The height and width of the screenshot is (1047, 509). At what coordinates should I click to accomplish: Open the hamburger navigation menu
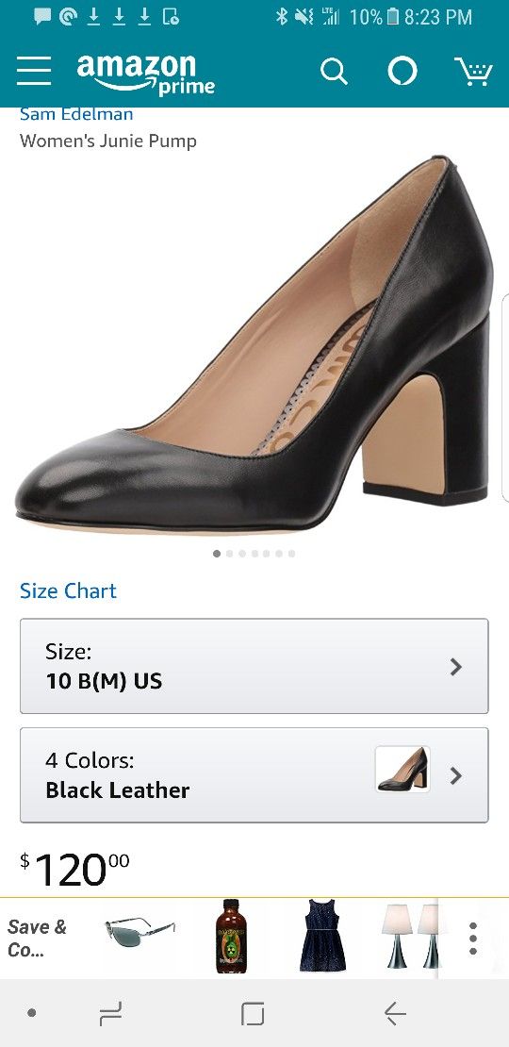[33, 71]
